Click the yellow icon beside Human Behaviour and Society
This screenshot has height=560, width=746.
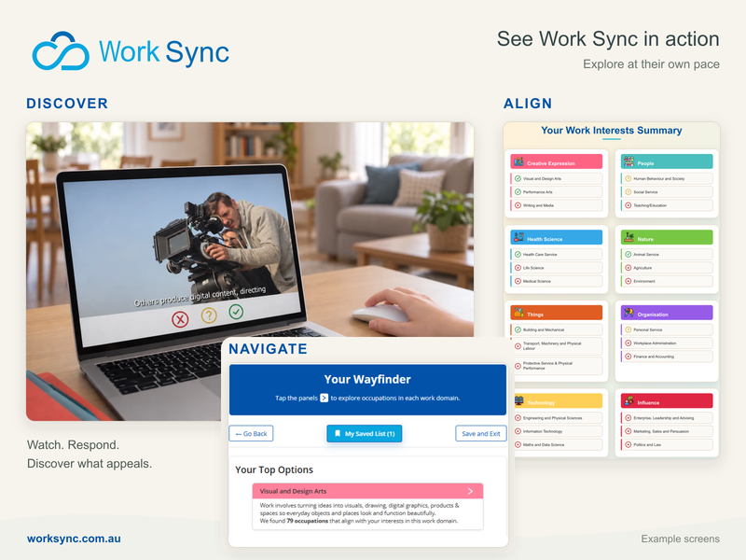click(628, 178)
